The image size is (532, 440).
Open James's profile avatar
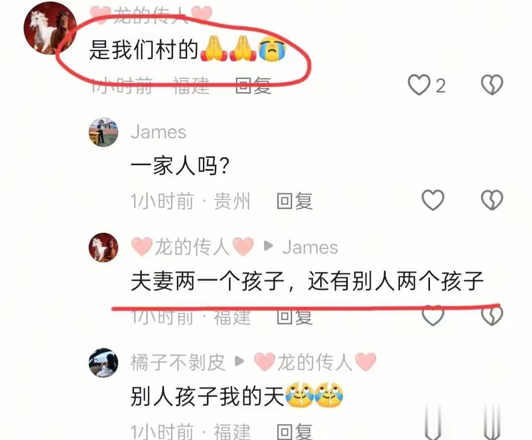(x=103, y=132)
